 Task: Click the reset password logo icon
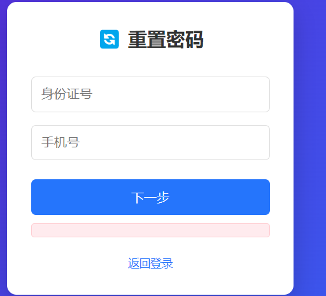click(x=110, y=39)
